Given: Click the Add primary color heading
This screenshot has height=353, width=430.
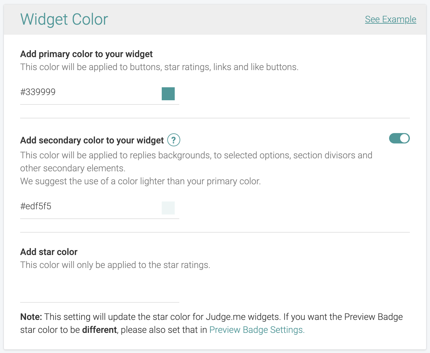Looking at the screenshot, I should 86,54.
